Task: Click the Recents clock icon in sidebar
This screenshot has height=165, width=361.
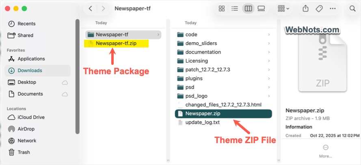Action: point(11,24)
